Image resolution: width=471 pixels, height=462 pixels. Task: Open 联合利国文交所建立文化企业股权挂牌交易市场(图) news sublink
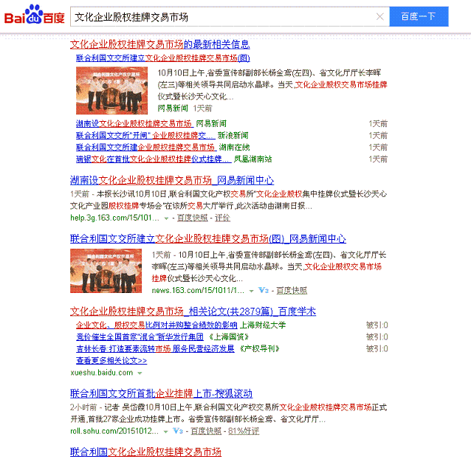(163, 58)
